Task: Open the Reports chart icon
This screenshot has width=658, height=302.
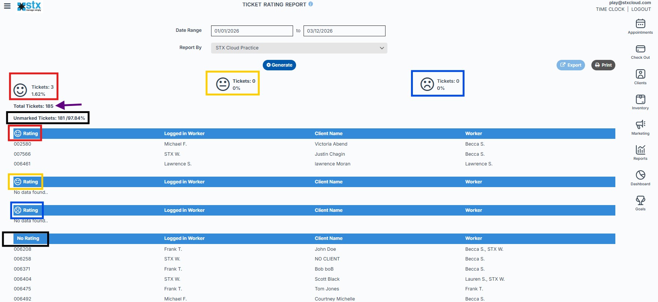Action: (640, 150)
